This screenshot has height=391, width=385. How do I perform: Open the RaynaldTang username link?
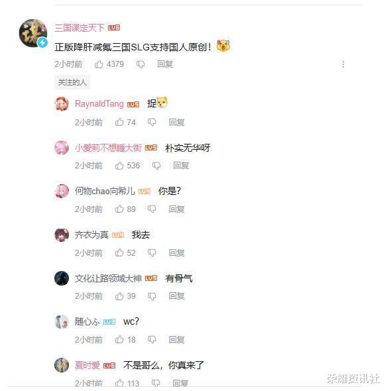click(99, 104)
